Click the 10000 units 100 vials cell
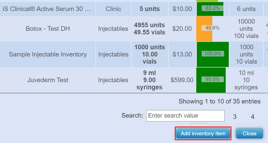Viewport: 268px width, 143px height. point(246,29)
